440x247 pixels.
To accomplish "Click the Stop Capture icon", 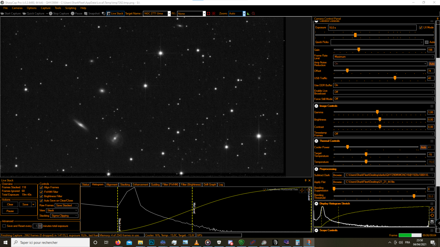I will pyautogui.click(x=51, y=13).
